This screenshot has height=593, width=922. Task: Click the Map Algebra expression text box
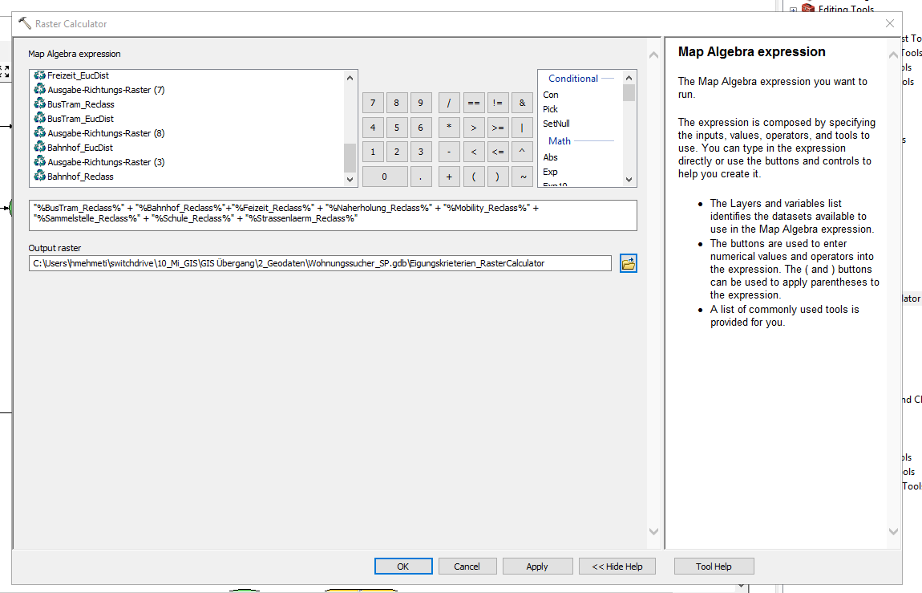332,214
